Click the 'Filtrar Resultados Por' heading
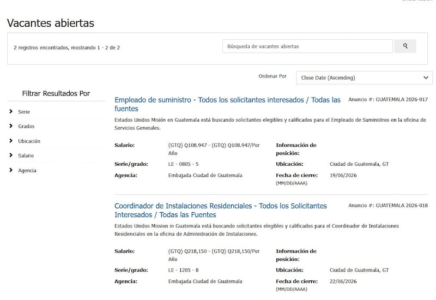 [56, 93]
